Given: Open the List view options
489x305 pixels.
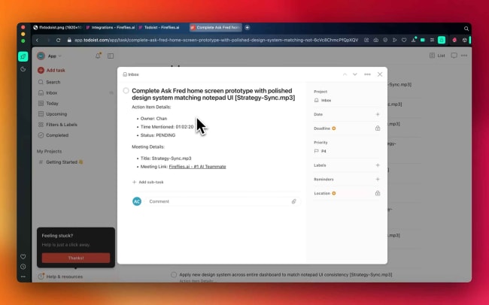Looking at the screenshot, I should (x=437, y=56).
